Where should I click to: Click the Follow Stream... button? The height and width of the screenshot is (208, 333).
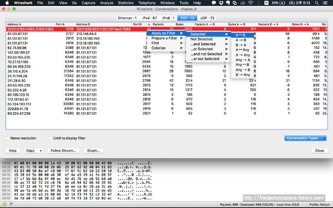click(x=63, y=151)
